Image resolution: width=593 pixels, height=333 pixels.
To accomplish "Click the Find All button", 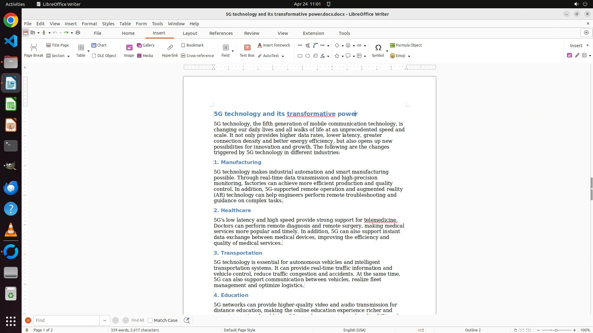I will (x=137, y=320).
